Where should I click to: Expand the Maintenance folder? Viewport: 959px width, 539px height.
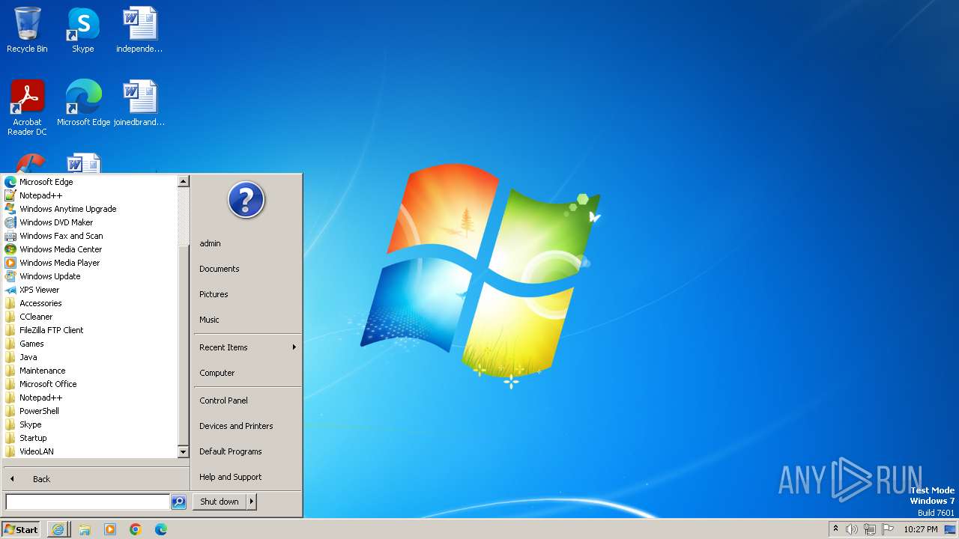[x=90, y=371]
